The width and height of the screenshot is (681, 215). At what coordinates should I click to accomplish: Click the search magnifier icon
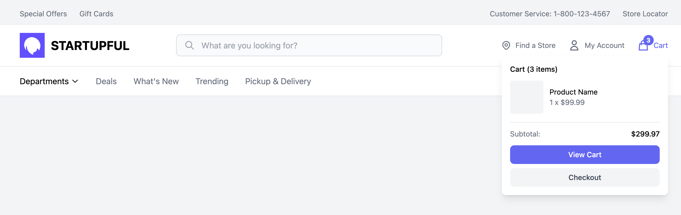tap(189, 45)
